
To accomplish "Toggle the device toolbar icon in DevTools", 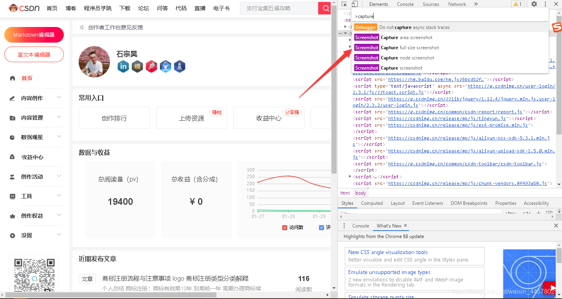I will (354, 4).
